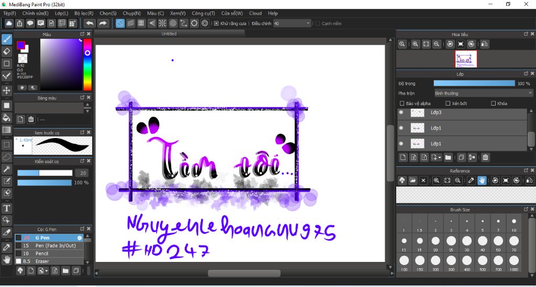Open the Bộ lọc(R) menu
Screen dimensions: 536x287
click(x=84, y=13)
